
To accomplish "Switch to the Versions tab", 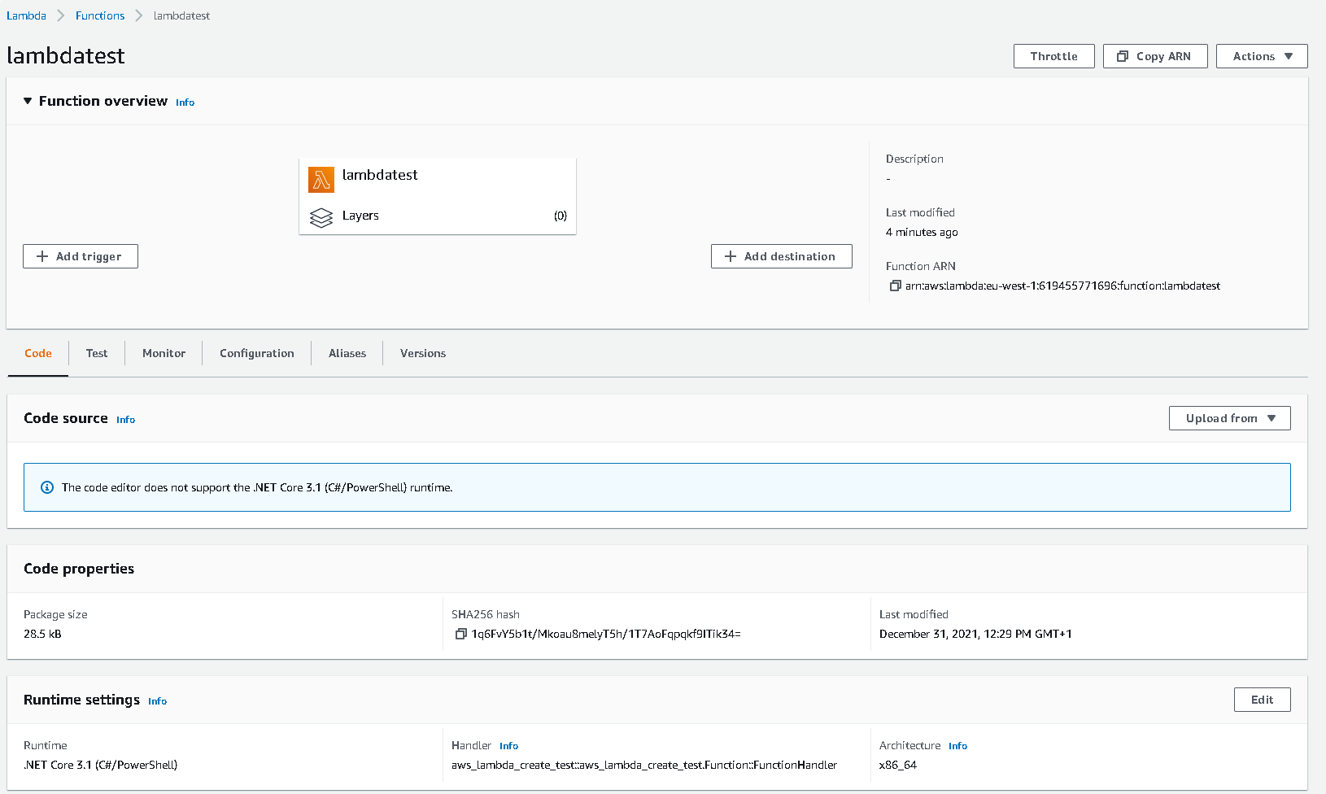I will point(422,353).
